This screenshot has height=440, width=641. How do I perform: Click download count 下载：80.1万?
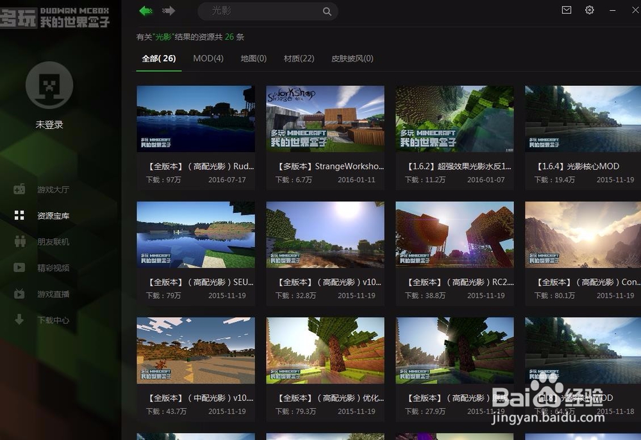554,295
